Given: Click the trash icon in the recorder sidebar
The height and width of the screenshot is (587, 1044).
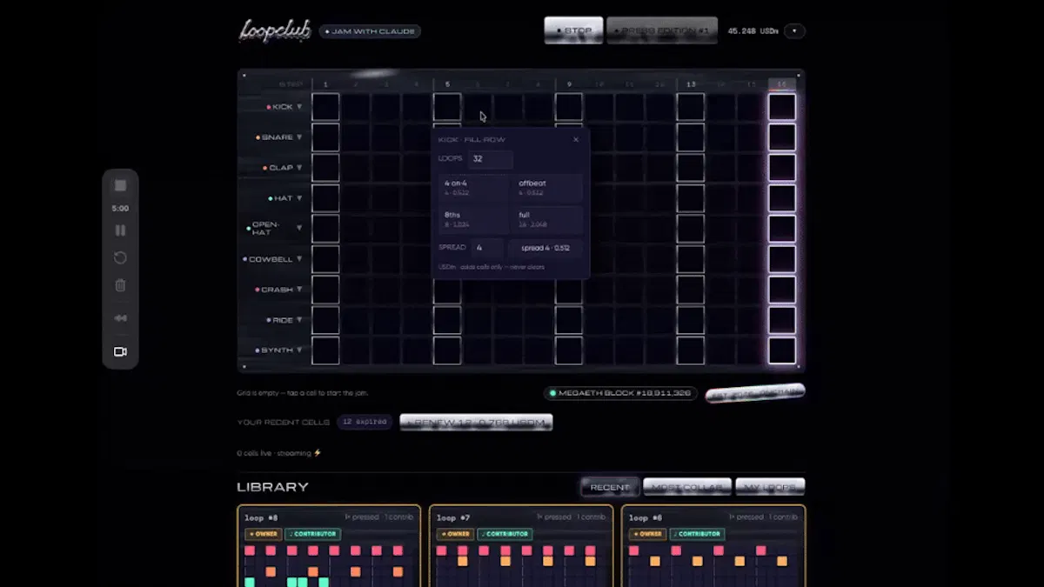Looking at the screenshot, I should (120, 285).
